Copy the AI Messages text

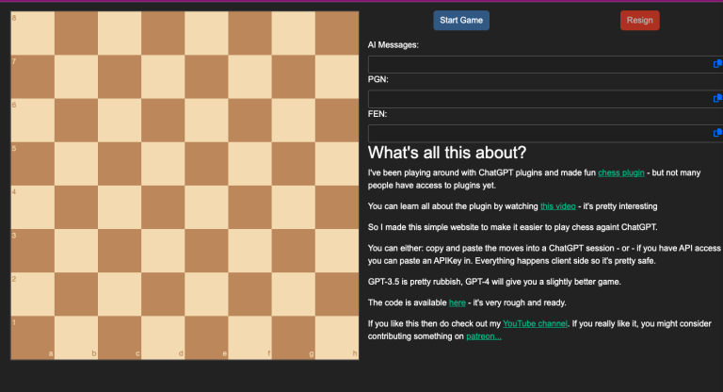(717, 64)
